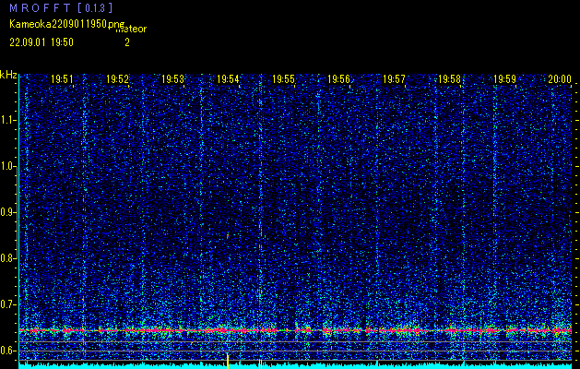Click the kHz axis unit label

pyautogui.click(x=8, y=75)
